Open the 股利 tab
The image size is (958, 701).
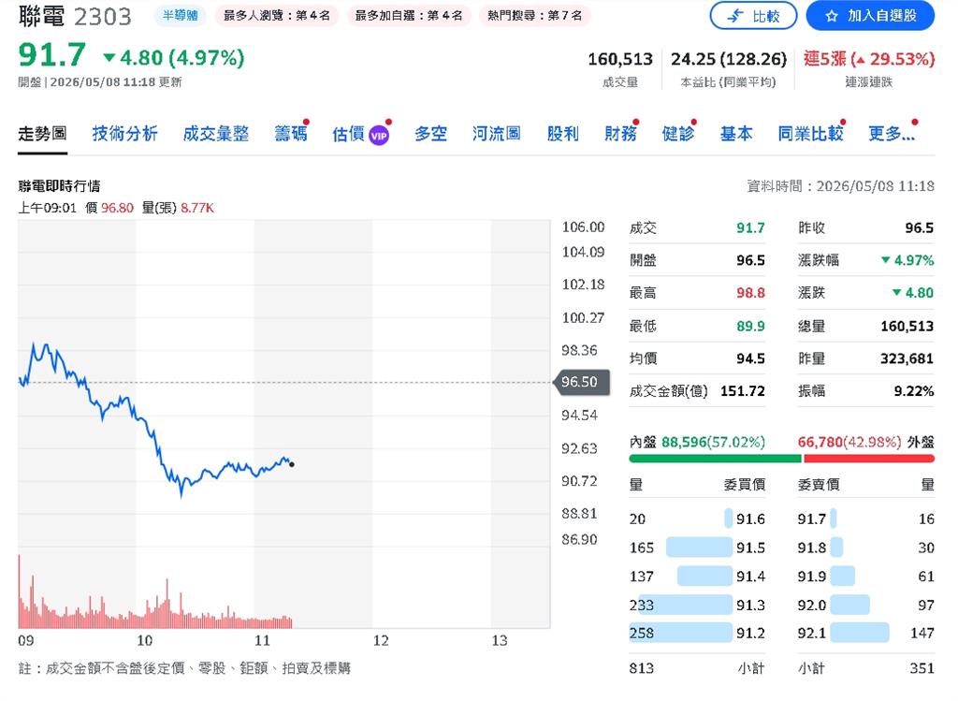(562, 133)
